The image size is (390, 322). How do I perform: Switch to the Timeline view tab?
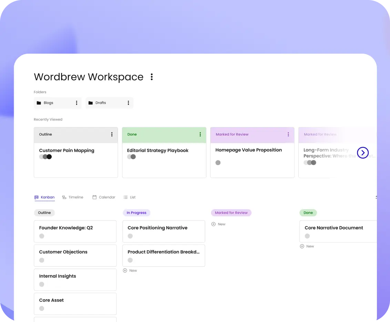click(x=73, y=197)
